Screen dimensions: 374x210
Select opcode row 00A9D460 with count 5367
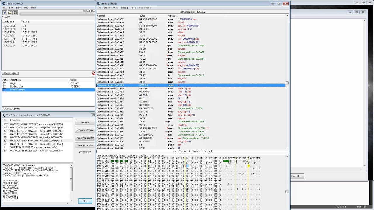[x=37, y=131]
